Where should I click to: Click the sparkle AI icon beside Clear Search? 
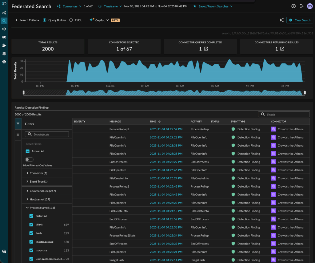tap(281, 20)
